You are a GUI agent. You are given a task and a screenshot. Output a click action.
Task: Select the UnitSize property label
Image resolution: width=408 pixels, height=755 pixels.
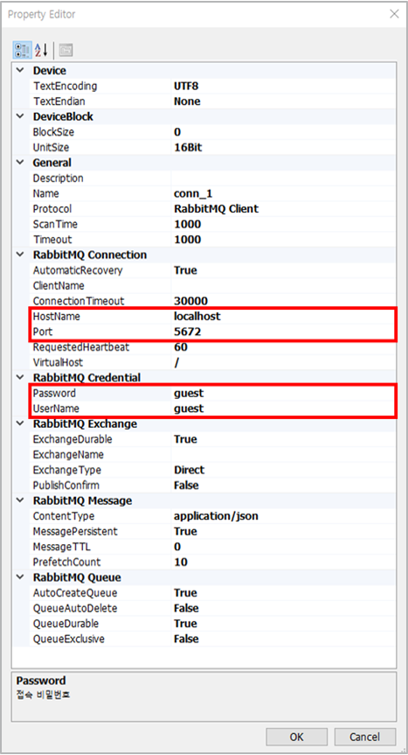point(51,147)
